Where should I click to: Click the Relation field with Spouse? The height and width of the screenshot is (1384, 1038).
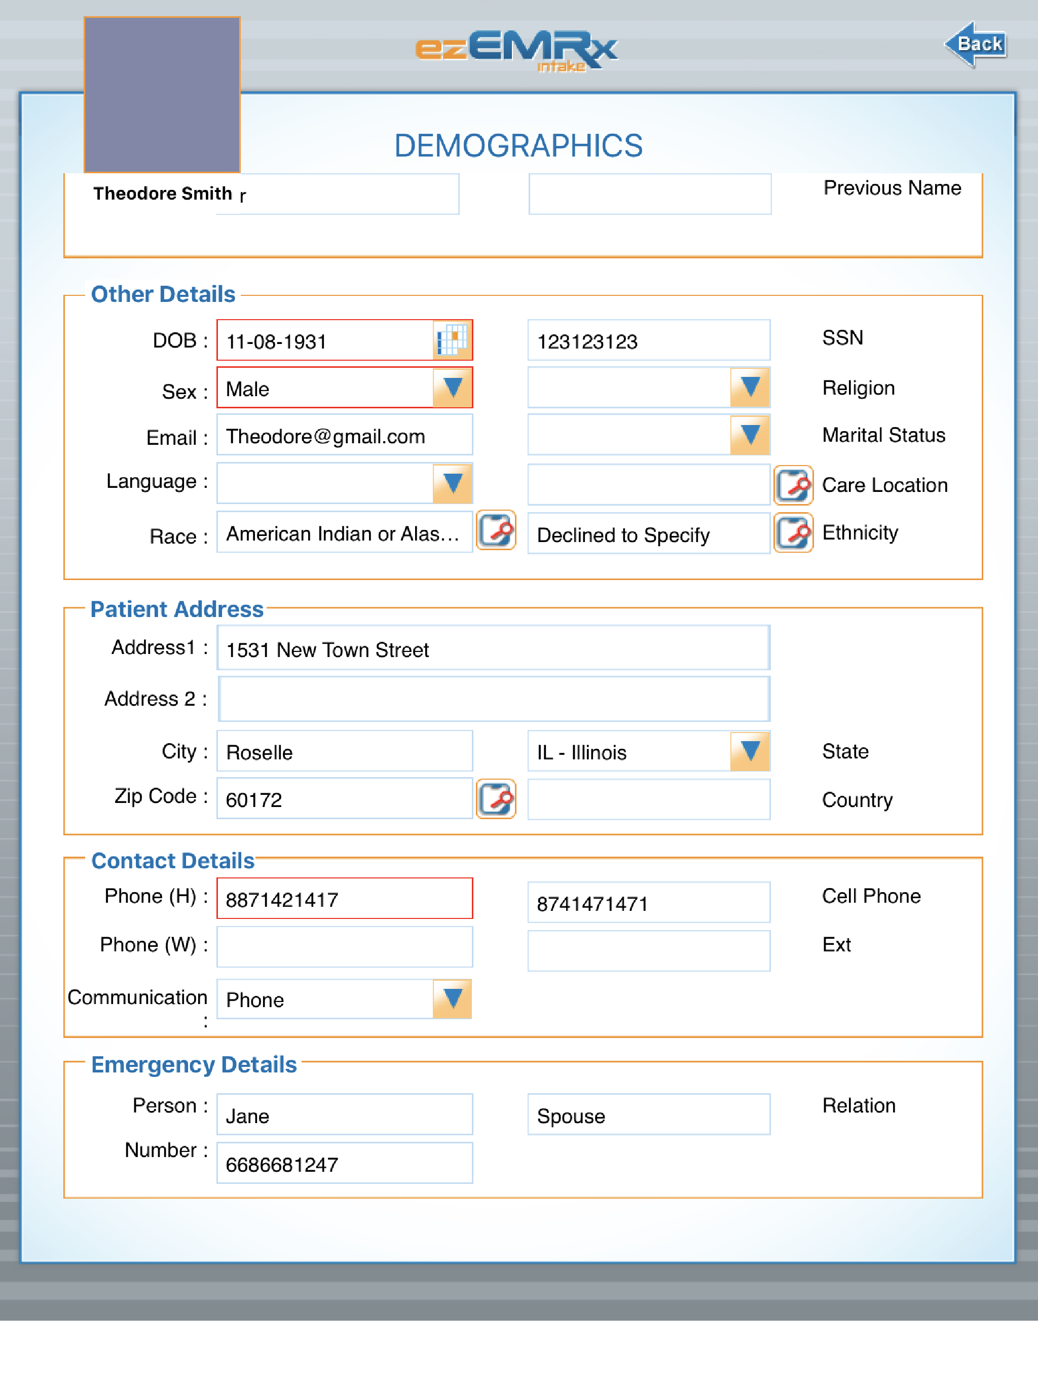click(649, 1114)
